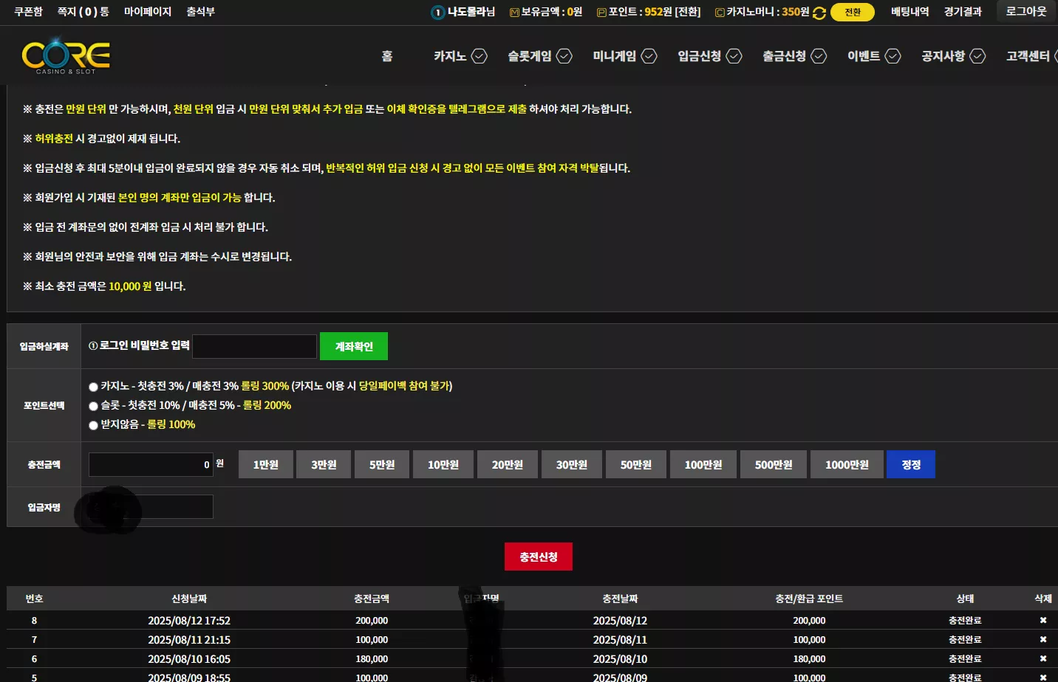This screenshot has height=682, width=1058.
Task: Add 1000만원 to the charge amount
Action: (847, 464)
